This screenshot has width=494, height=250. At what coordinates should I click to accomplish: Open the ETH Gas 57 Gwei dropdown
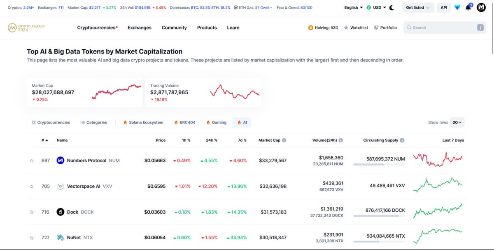[253, 7]
